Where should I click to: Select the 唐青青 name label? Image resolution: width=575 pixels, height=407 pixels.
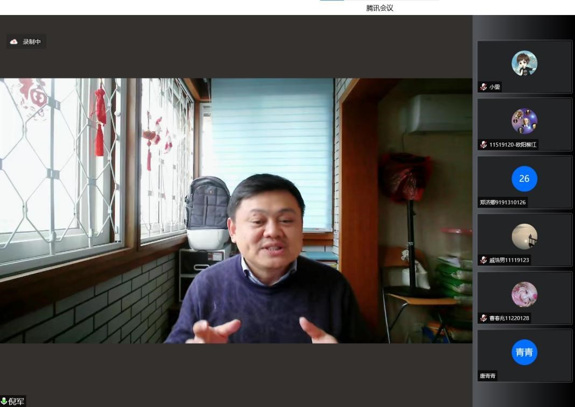[x=488, y=376]
